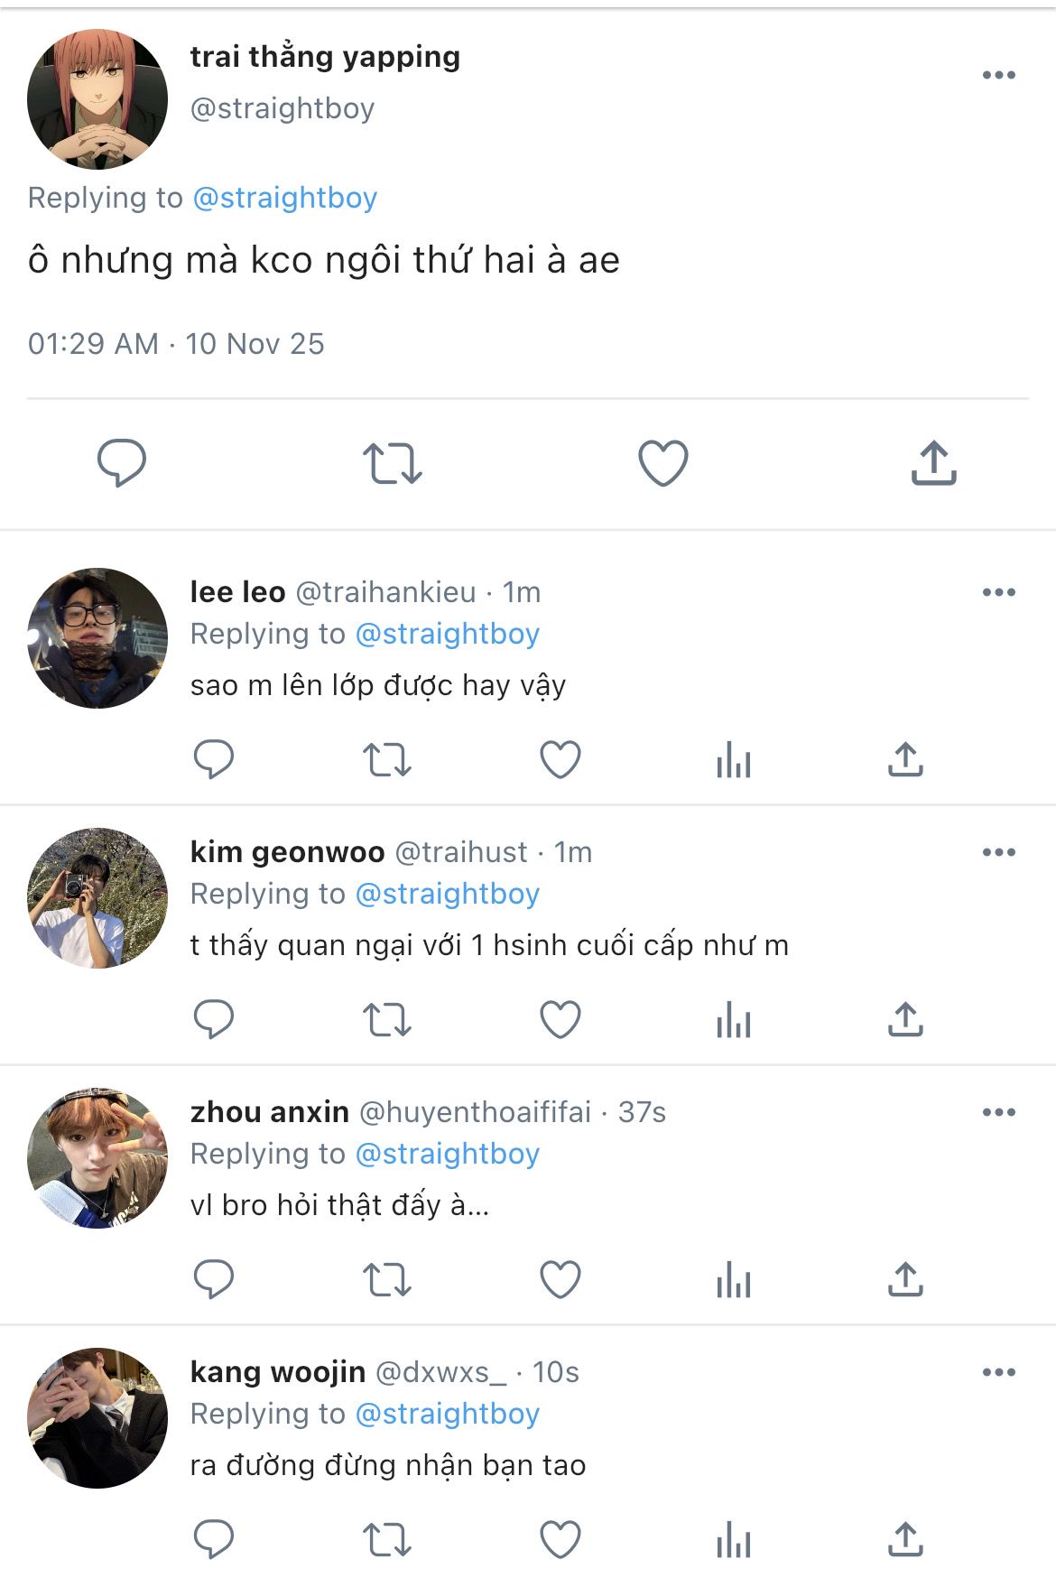
Task: View analytics for lee leo's reply
Action: pyautogui.click(x=733, y=760)
